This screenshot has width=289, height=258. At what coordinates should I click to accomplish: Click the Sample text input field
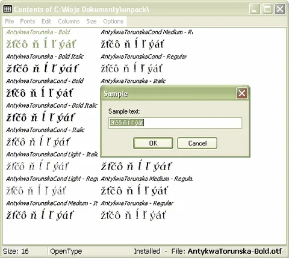tap(175, 123)
